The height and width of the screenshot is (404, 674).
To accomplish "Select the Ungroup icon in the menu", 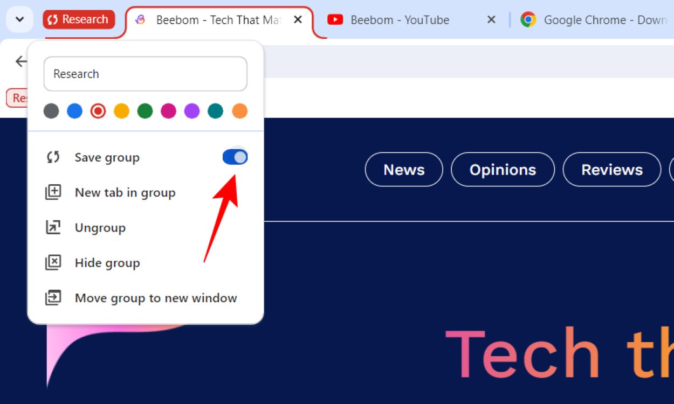I will click(53, 227).
